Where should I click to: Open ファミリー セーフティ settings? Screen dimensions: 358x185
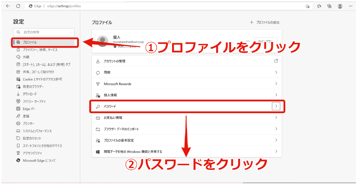coord(31,101)
